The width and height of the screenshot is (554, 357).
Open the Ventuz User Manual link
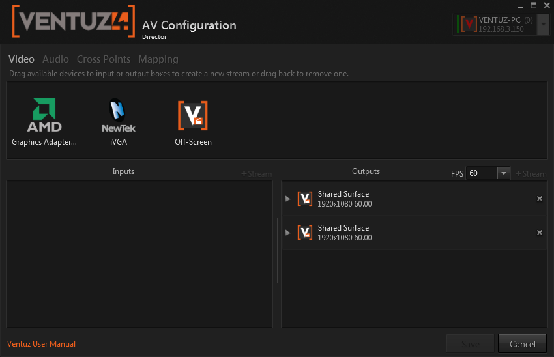tap(41, 344)
